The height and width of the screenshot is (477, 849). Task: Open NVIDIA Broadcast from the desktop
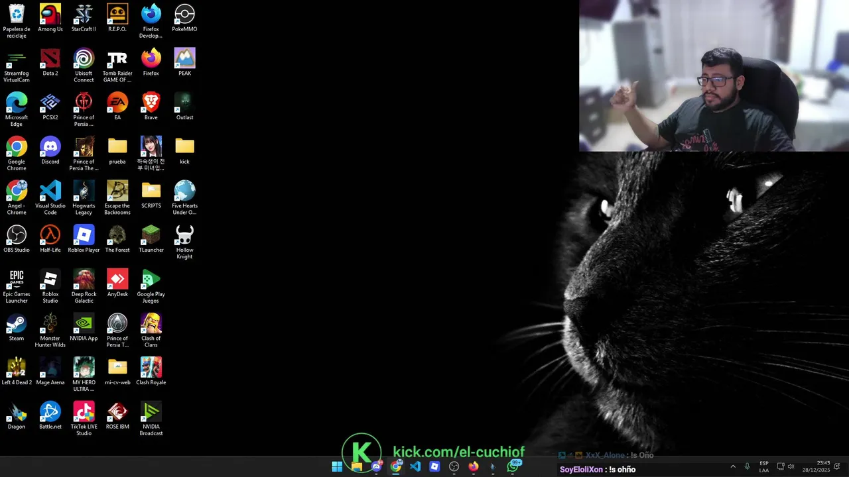pos(151,419)
